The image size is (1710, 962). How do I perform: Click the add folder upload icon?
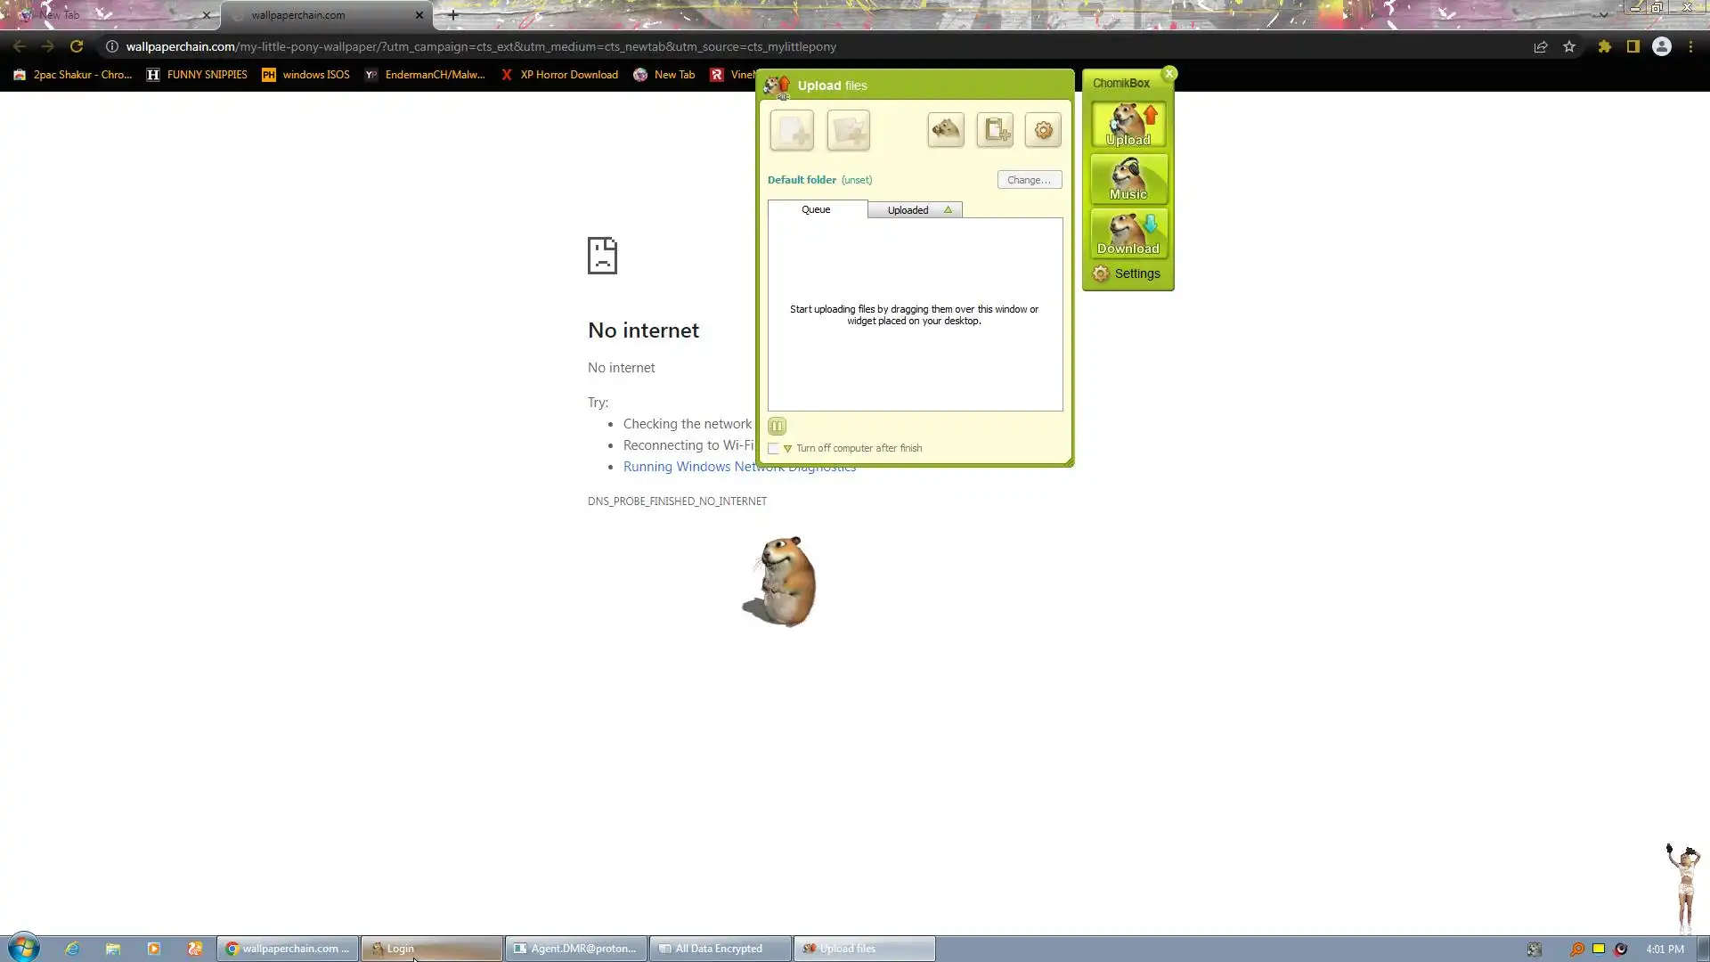click(x=848, y=131)
